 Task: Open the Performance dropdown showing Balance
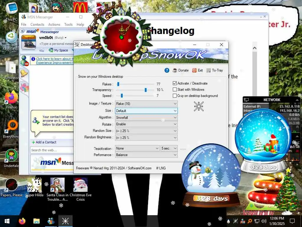point(146,155)
